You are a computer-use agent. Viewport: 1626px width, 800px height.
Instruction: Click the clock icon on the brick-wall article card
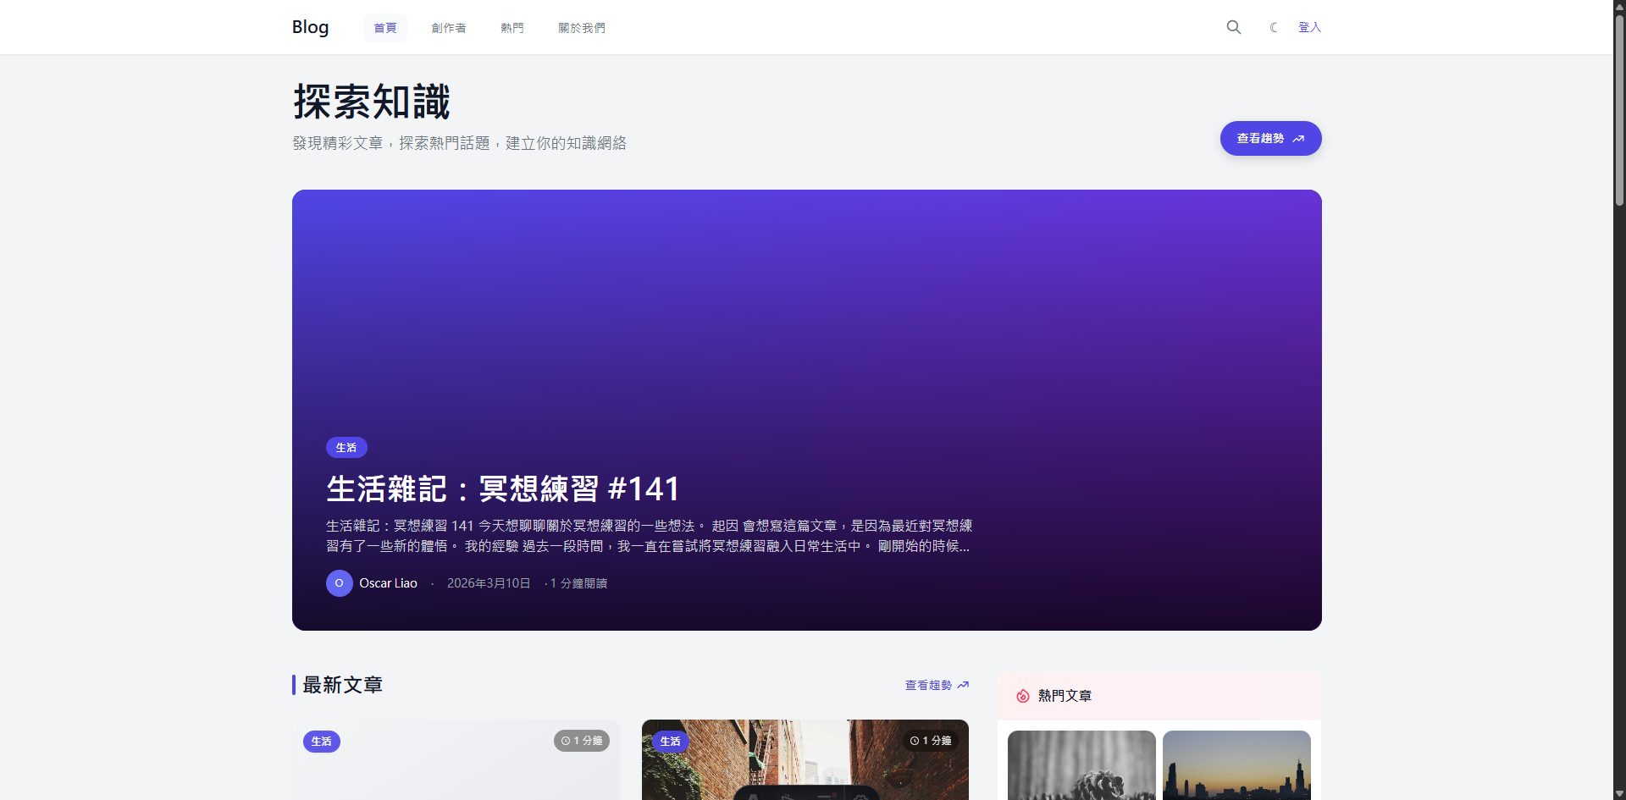913,740
